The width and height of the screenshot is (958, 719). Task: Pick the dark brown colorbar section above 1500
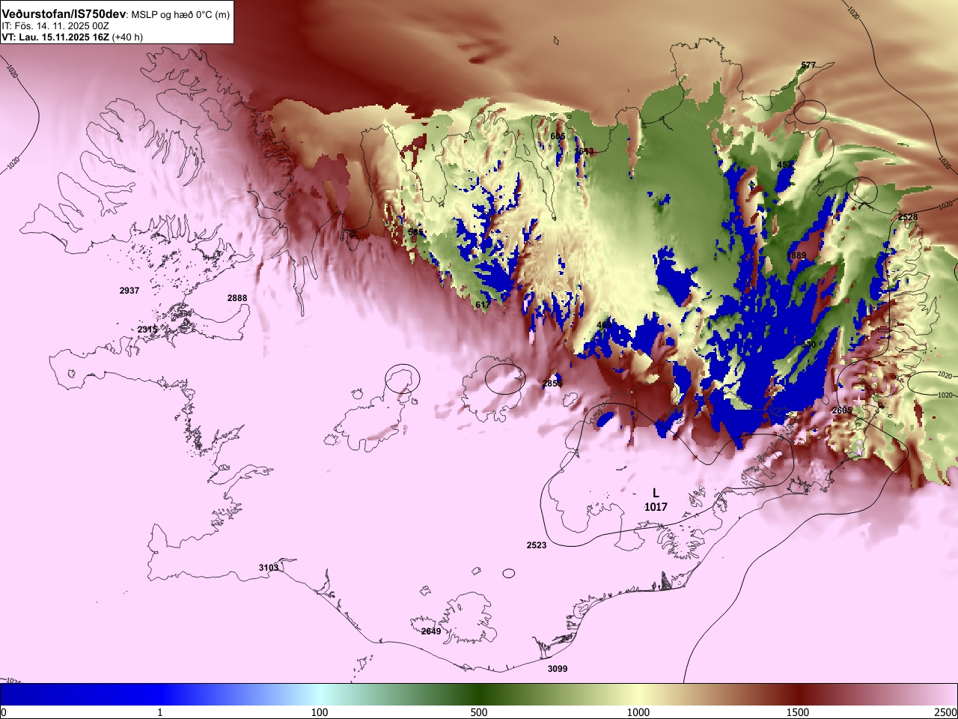click(x=798, y=694)
